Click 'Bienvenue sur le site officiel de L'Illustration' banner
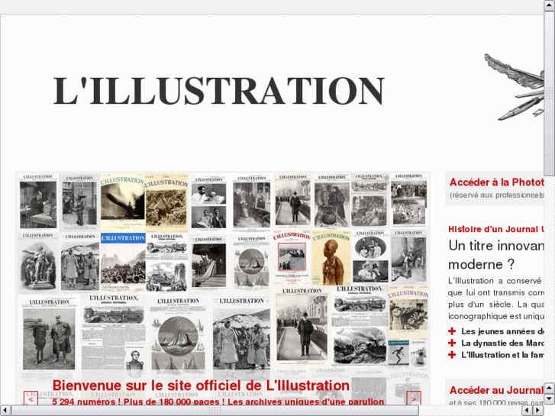555x416 pixels. pos(201,385)
